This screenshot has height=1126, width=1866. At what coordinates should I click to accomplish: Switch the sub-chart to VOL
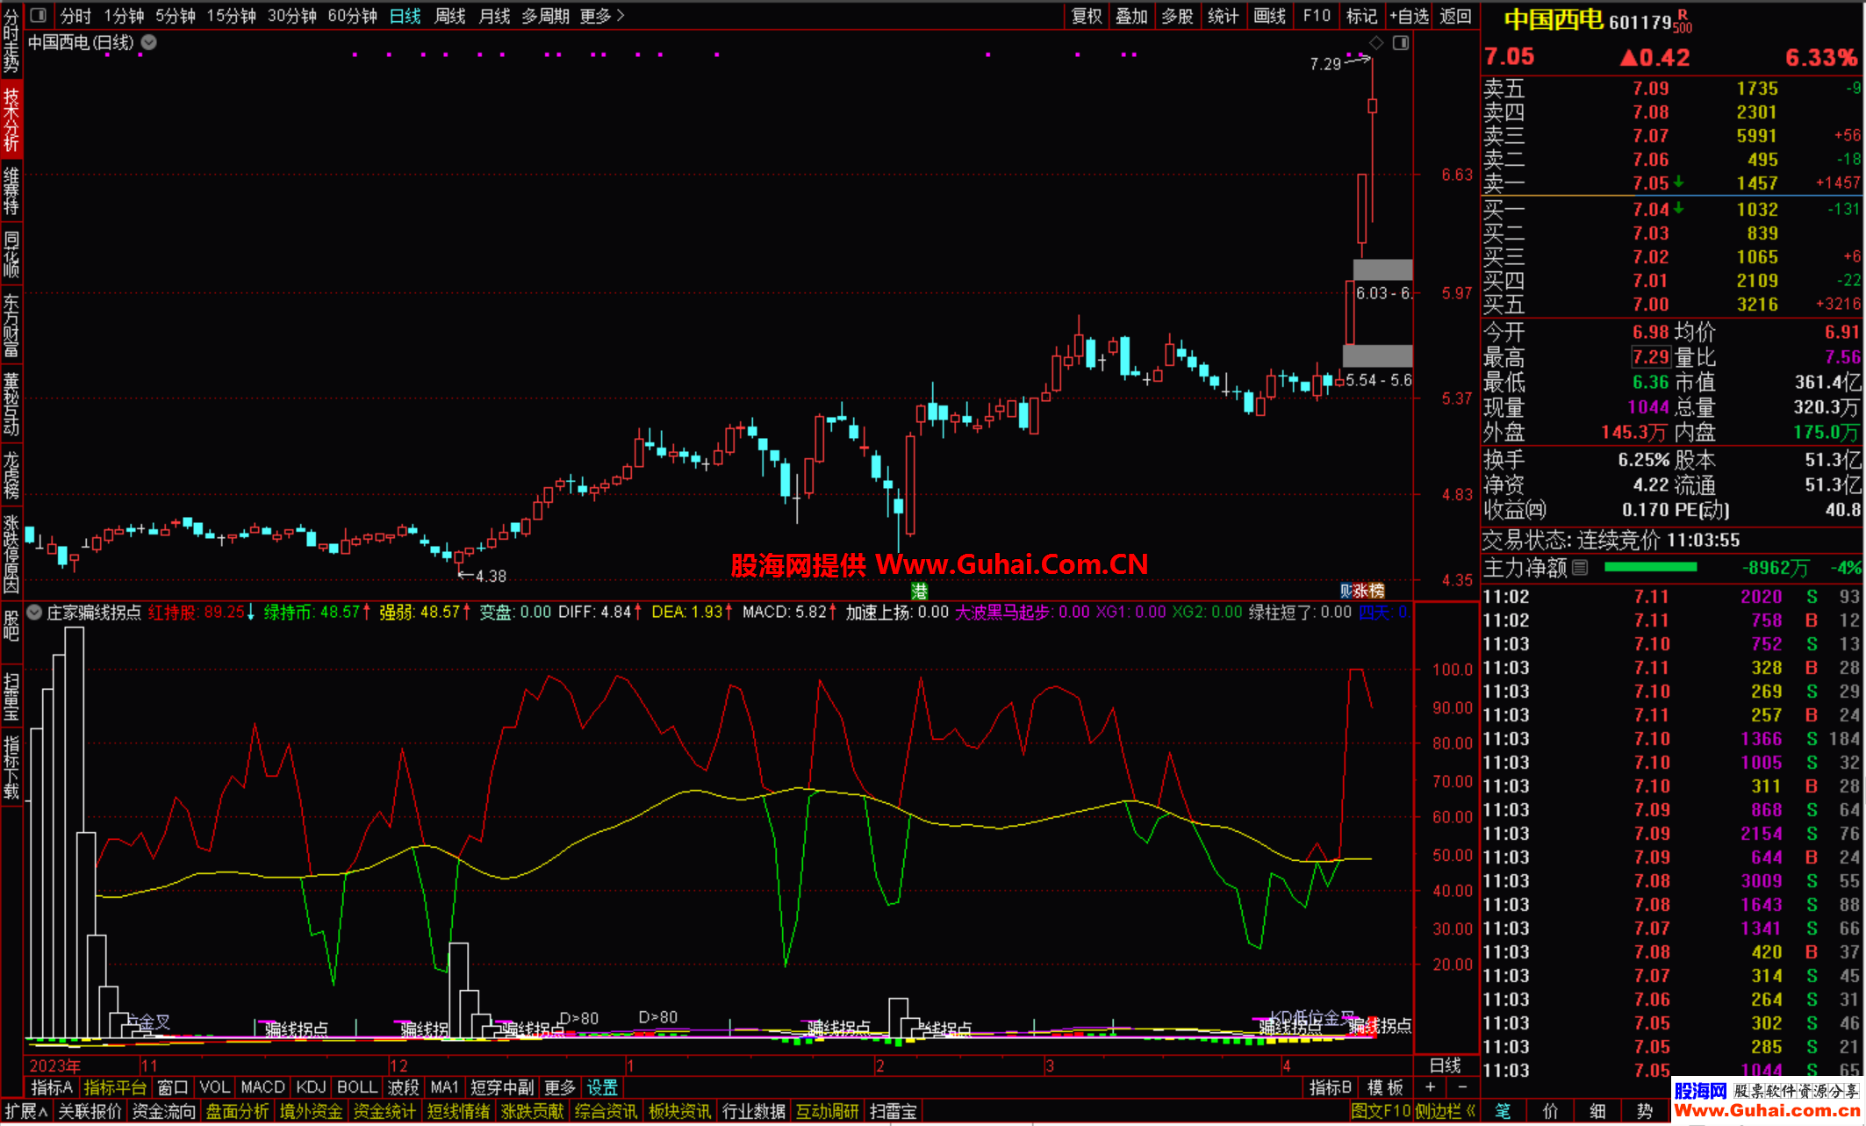214,1087
